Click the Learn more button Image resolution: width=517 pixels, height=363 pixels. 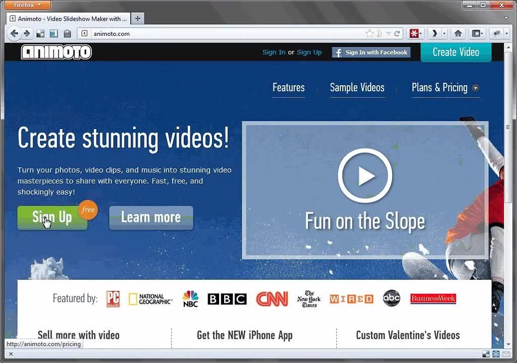[x=151, y=217]
